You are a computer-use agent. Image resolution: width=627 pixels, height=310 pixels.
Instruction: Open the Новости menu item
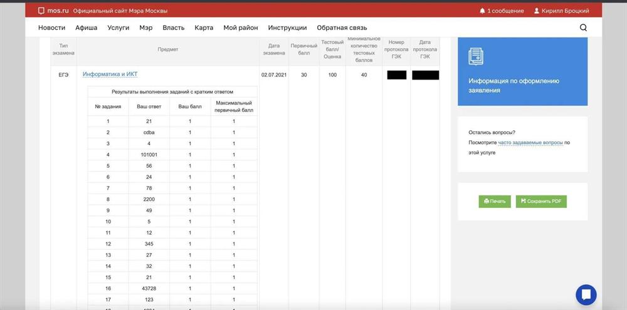[x=51, y=28]
